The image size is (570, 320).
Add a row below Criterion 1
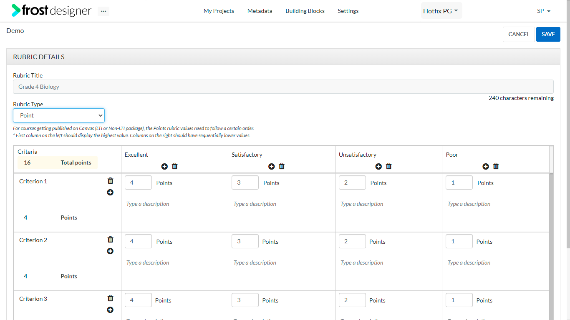point(110,192)
